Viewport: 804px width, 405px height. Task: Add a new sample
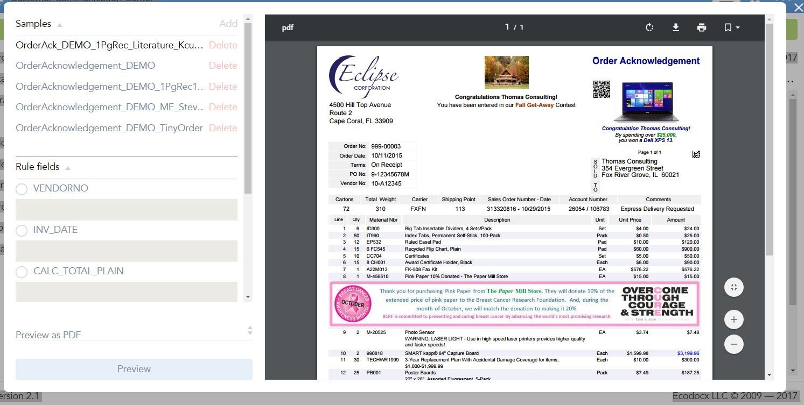point(228,24)
